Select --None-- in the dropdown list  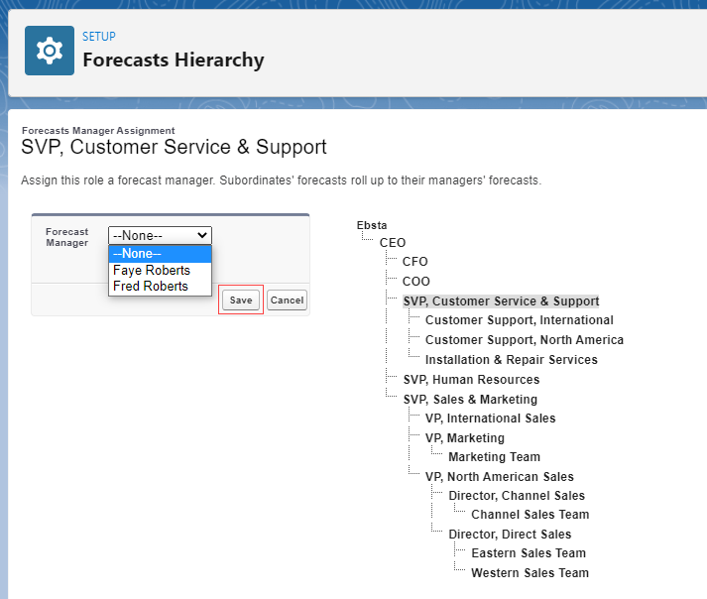tap(160, 254)
